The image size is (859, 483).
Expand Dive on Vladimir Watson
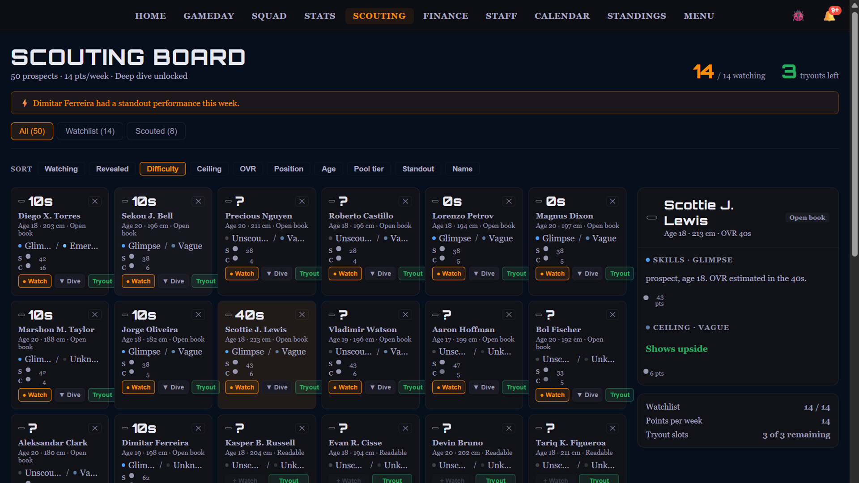380,387
